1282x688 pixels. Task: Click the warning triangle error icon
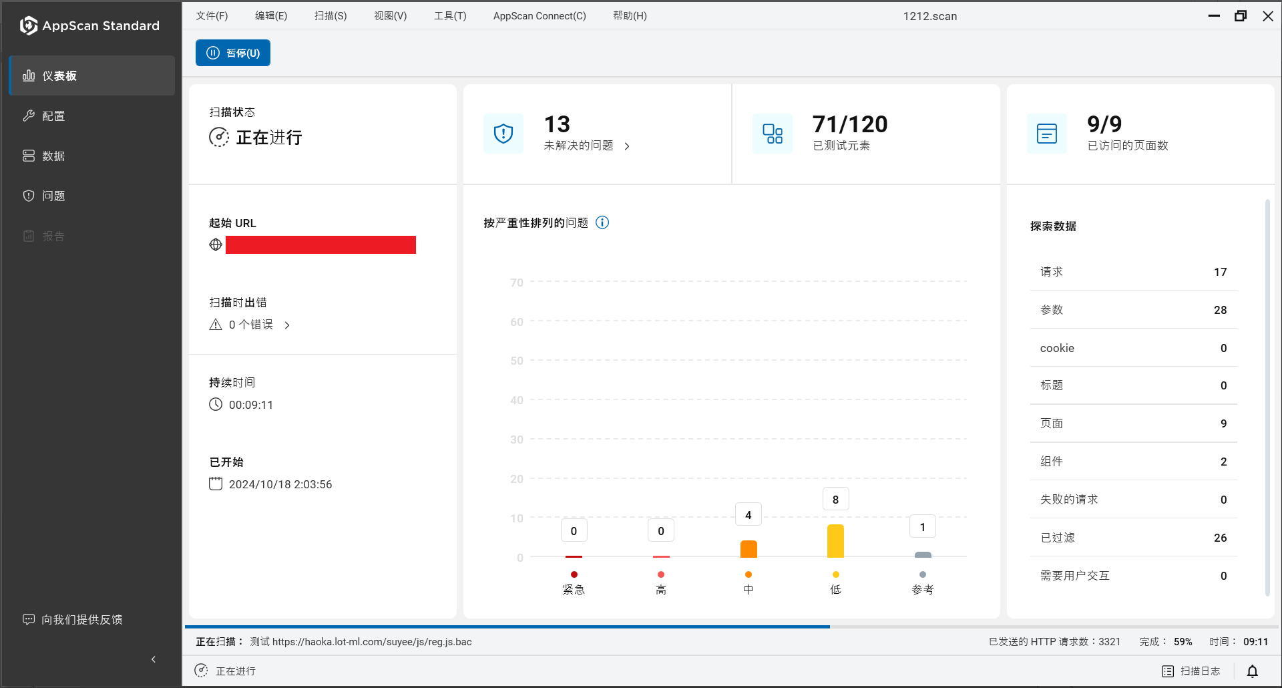pyautogui.click(x=216, y=325)
